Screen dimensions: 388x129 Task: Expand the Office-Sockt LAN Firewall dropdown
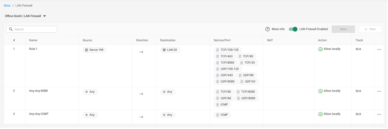45,16
